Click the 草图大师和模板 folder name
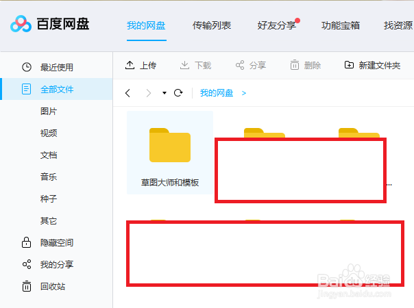The width and height of the screenshot is (414, 308). point(170,183)
